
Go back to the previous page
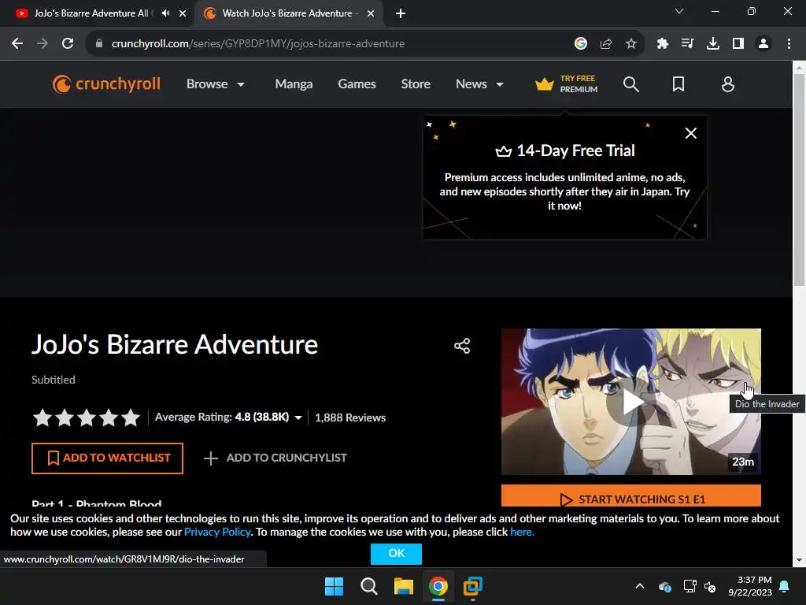coord(17,44)
